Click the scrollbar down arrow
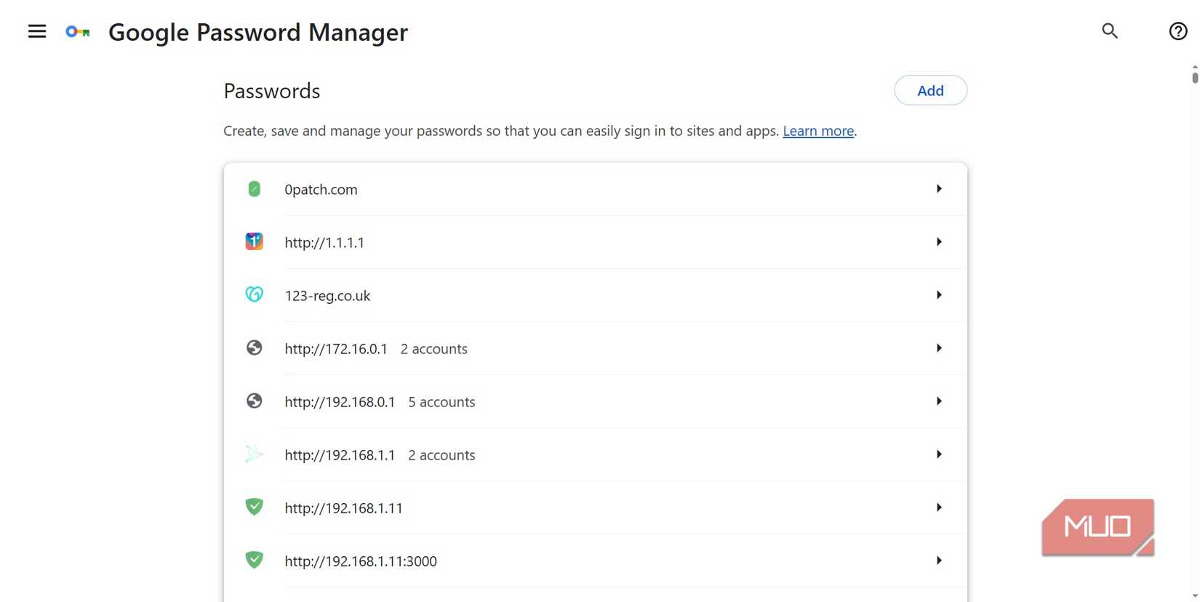This screenshot has width=1200, height=602. coord(1195,596)
